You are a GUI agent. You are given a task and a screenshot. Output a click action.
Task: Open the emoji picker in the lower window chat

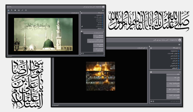(153, 101)
